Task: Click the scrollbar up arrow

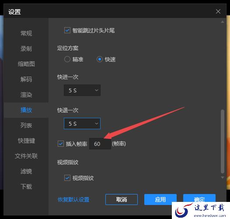Action: [223, 22]
